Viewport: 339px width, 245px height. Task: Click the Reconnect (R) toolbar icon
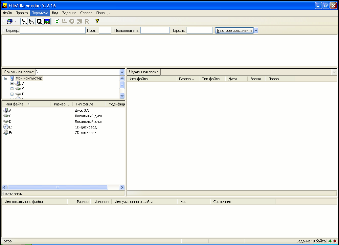[87, 21]
